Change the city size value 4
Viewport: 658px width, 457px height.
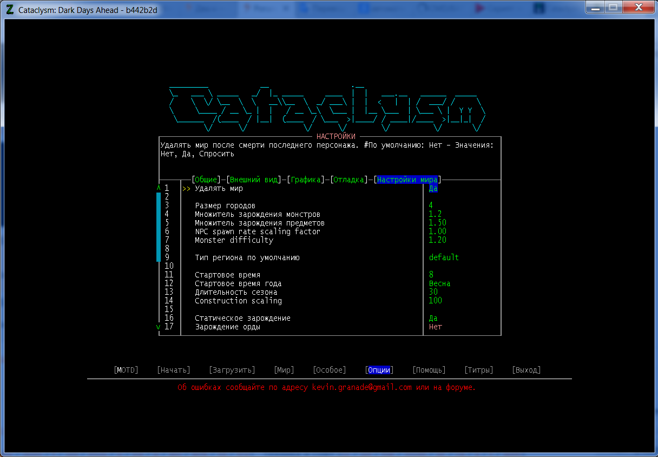coord(431,206)
